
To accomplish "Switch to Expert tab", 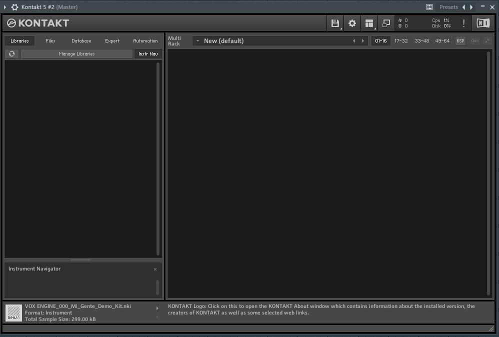I will (112, 40).
